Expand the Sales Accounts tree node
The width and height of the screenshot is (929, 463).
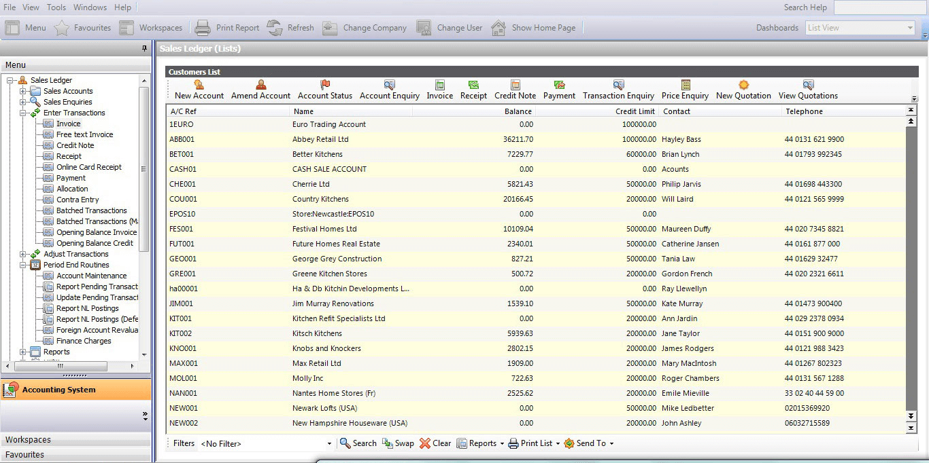(23, 91)
